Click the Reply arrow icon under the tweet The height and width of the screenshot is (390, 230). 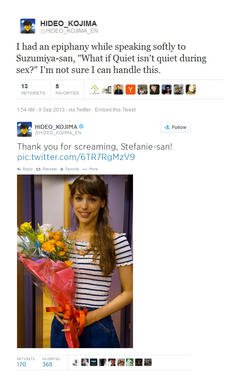tap(19, 169)
